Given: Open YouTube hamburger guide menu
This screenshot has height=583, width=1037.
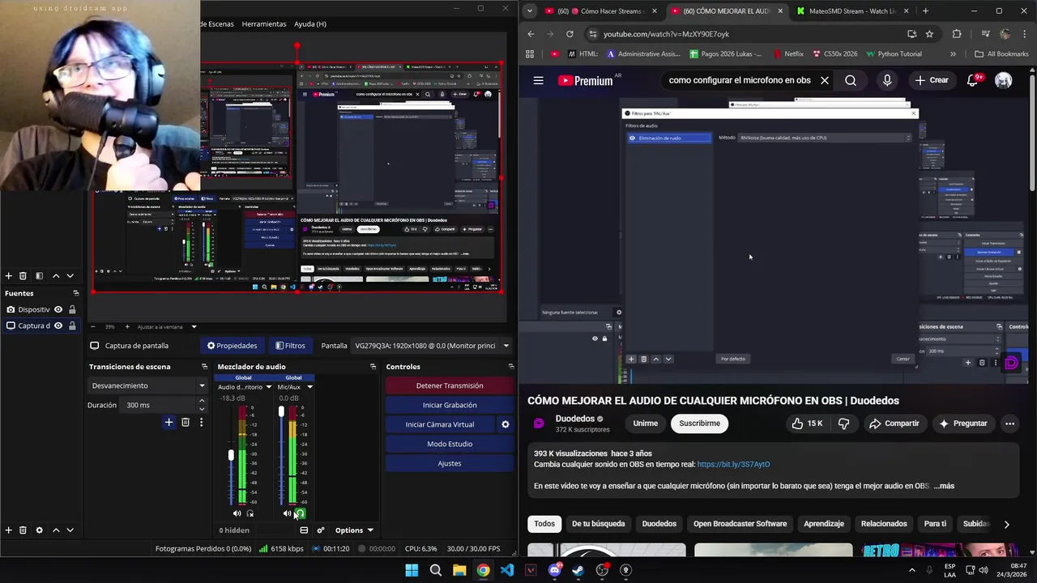Looking at the screenshot, I should [538, 80].
